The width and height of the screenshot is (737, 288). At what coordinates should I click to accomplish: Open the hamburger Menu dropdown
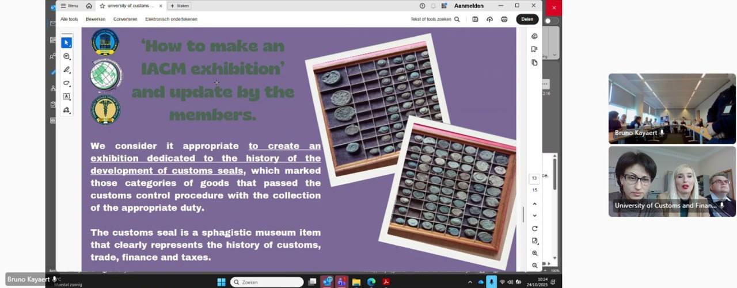coord(70,6)
